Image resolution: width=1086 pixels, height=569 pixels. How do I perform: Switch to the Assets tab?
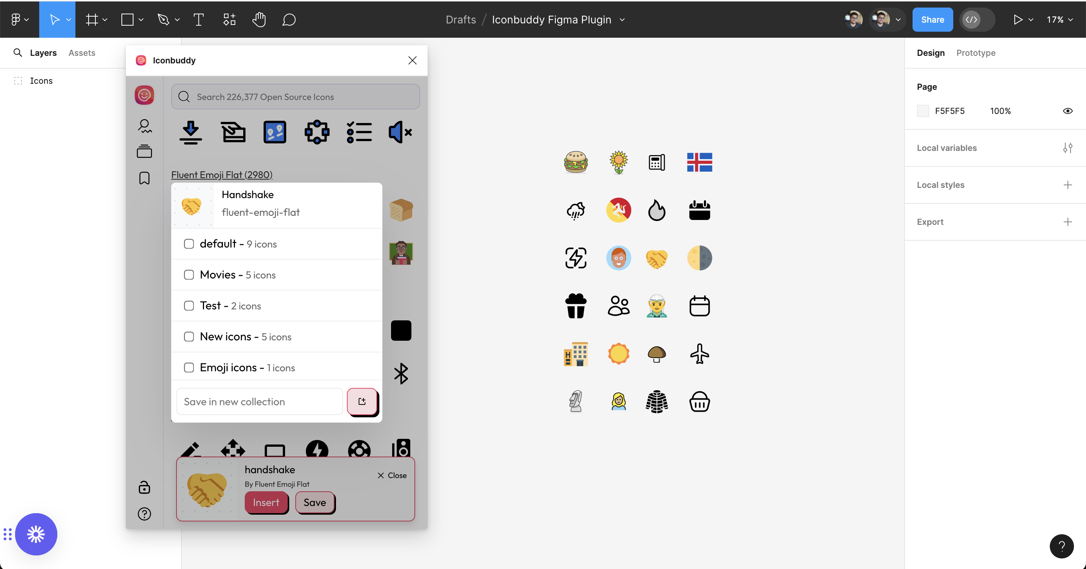coord(82,53)
